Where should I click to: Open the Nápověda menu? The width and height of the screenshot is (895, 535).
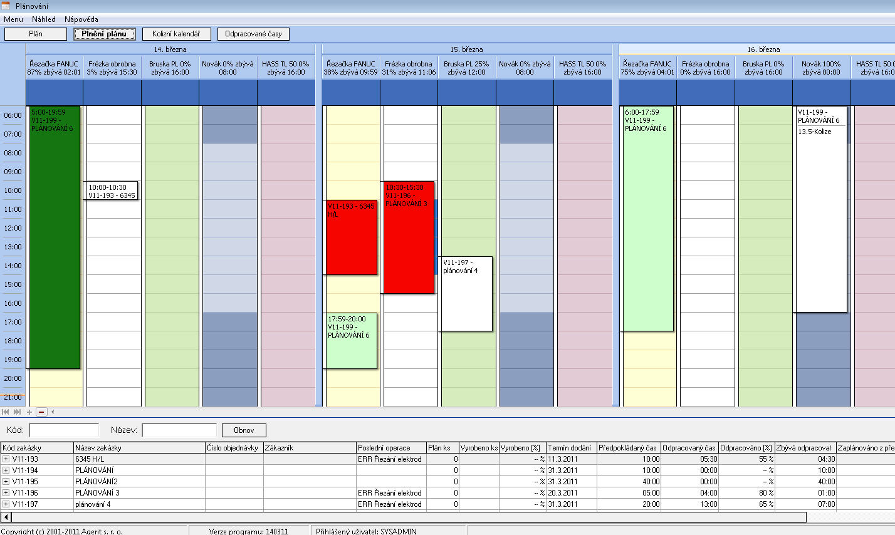tap(81, 19)
